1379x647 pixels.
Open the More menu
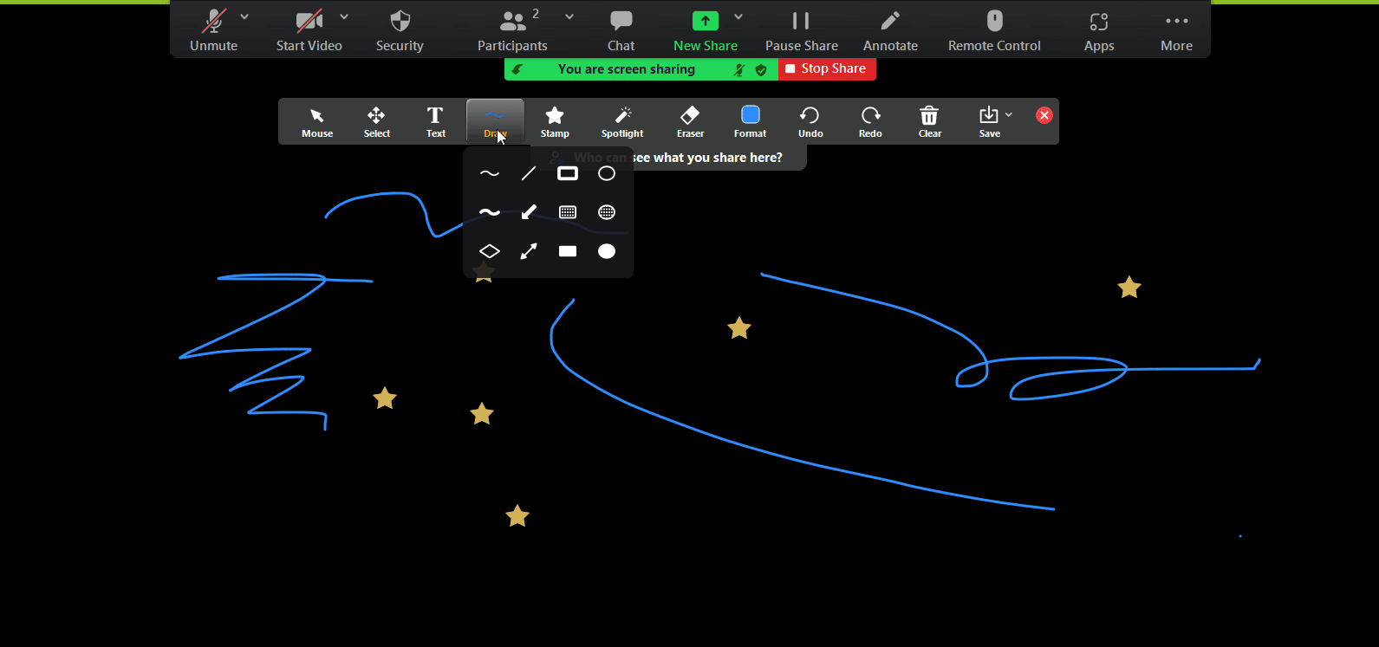pos(1176,30)
